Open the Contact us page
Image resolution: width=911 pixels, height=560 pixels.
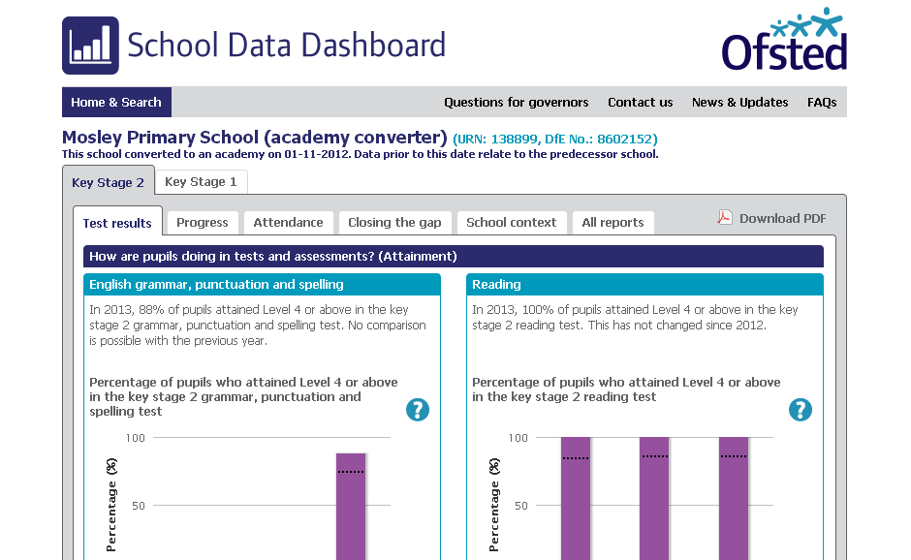[641, 103]
